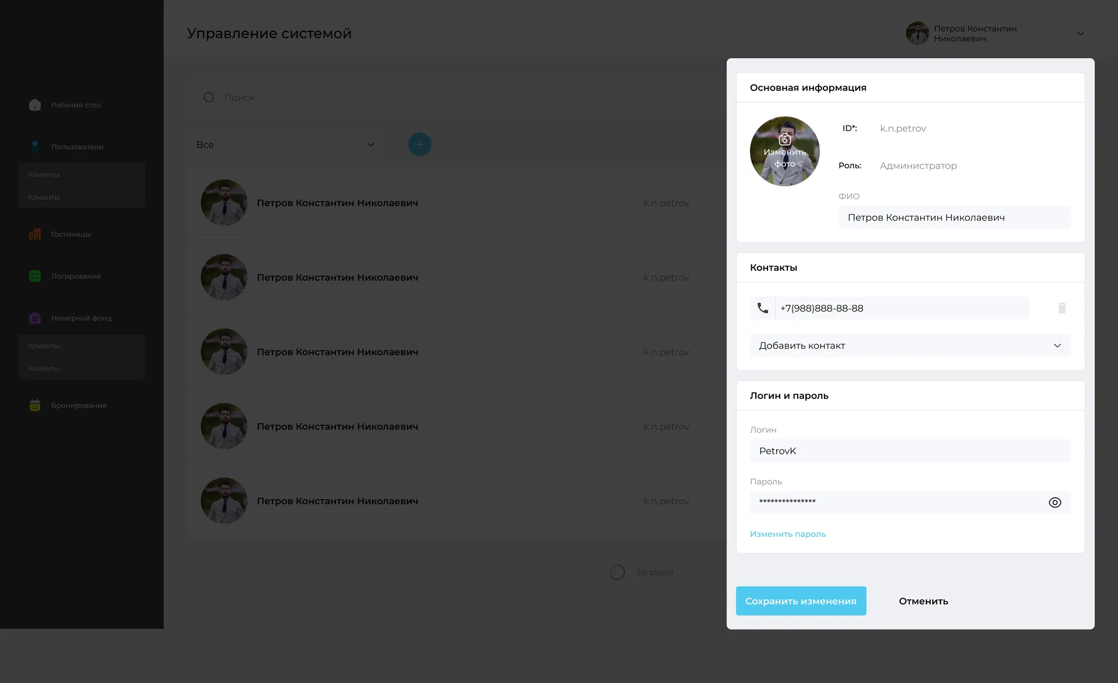Click k.n.petrov ID in last list row
The width and height of the screenshot is (1118, 683).
click(666, 501)
